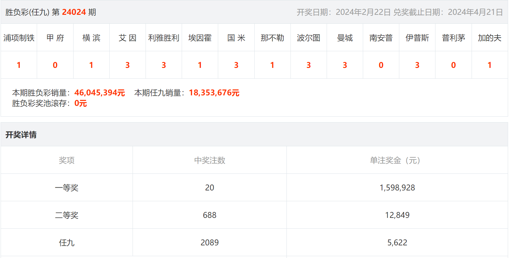Click the claim deadline 2024年4月21日 text
Image resolution: width=509 pixels, height=258 pixels.
tap(475, 12)
